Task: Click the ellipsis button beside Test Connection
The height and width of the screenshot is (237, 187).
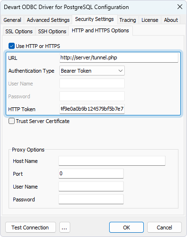Action: (x=65, y=228)
